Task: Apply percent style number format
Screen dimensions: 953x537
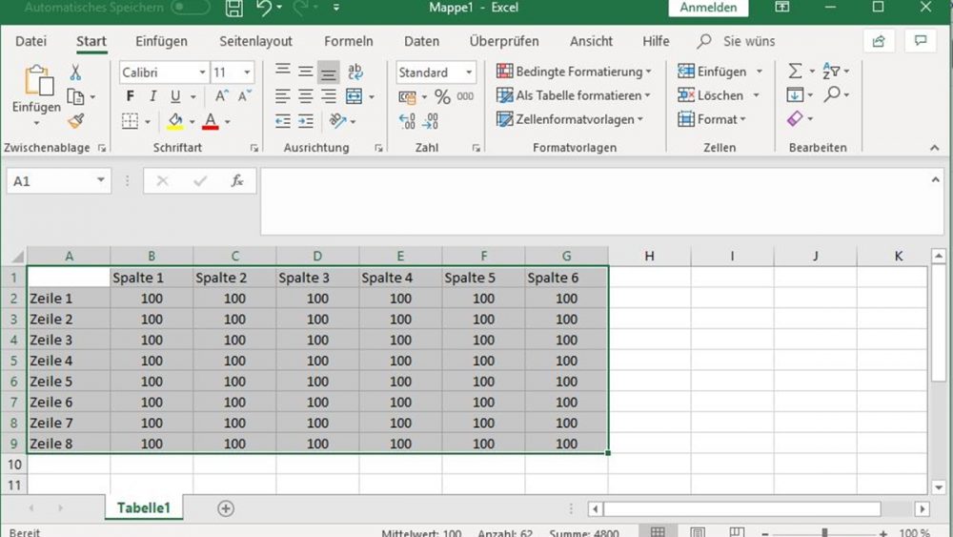Action: tap(442, 96)
